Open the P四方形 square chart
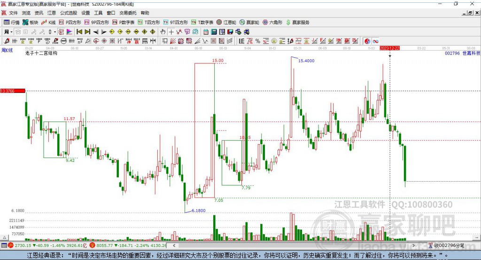Viewport: 481px width, 260px height. click(x=70, y=23)
